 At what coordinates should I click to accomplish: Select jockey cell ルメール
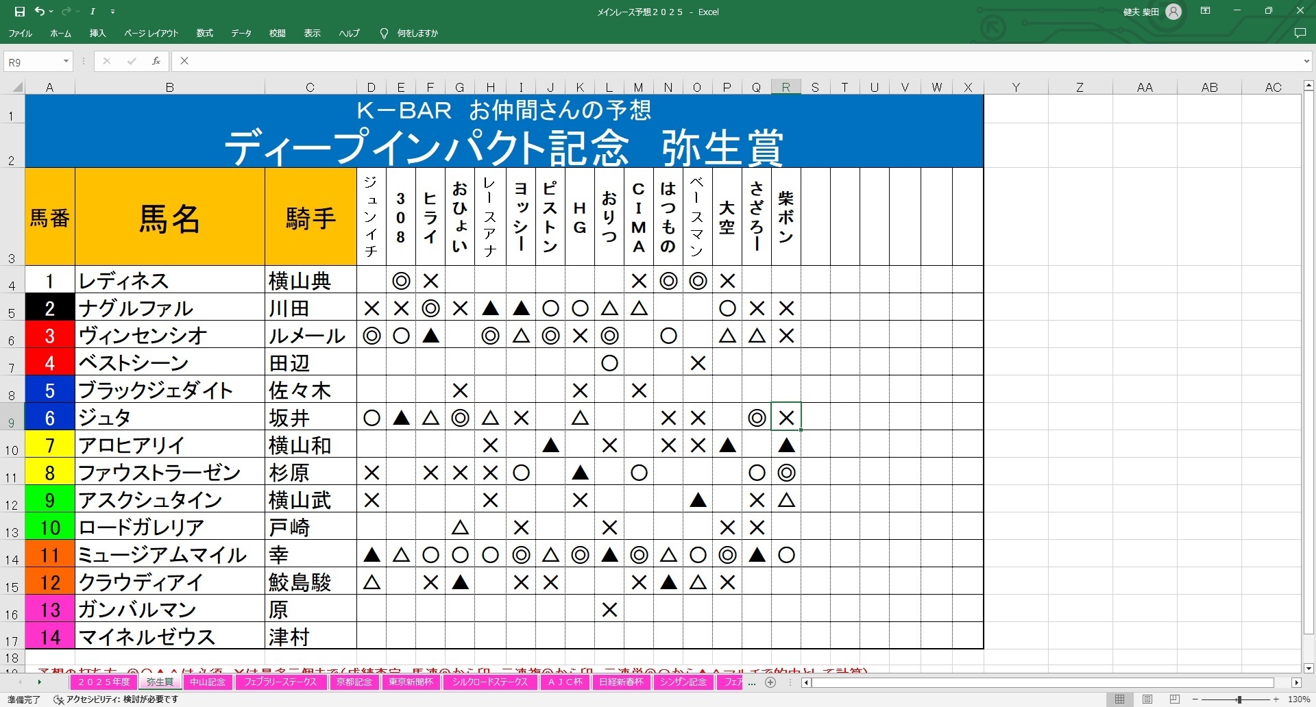310,335
